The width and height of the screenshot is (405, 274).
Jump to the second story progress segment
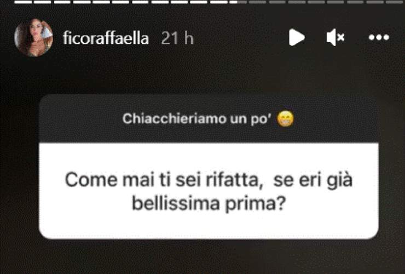tap(42, 2)
